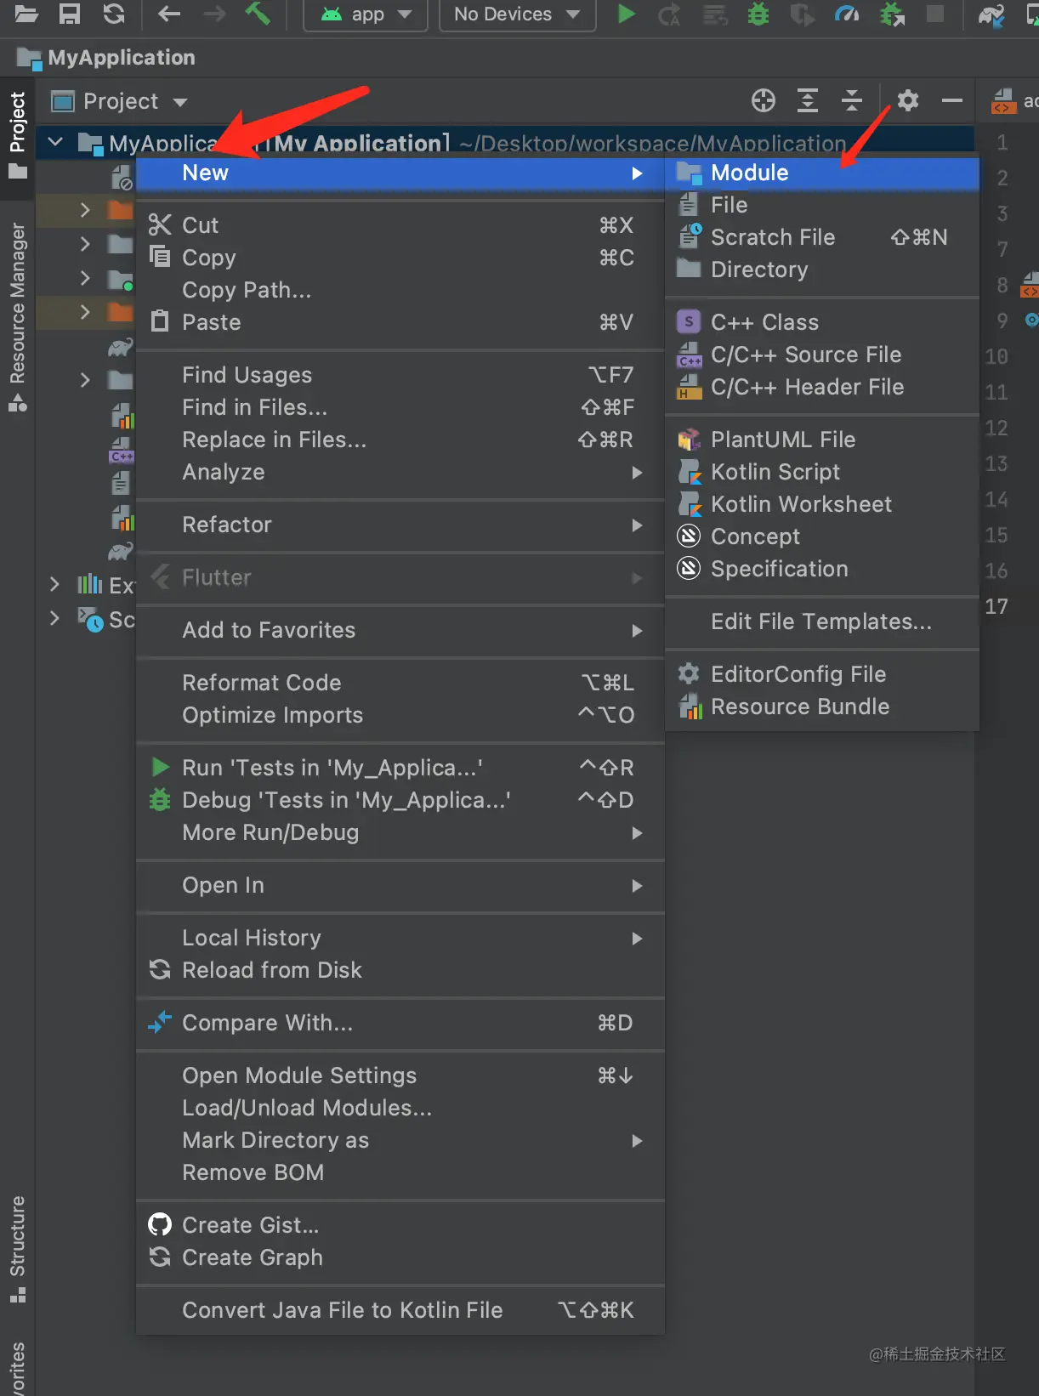Expand the Analyze submenu
The height and width of the screenshot is (1396, 1039).
click(400, 472)
